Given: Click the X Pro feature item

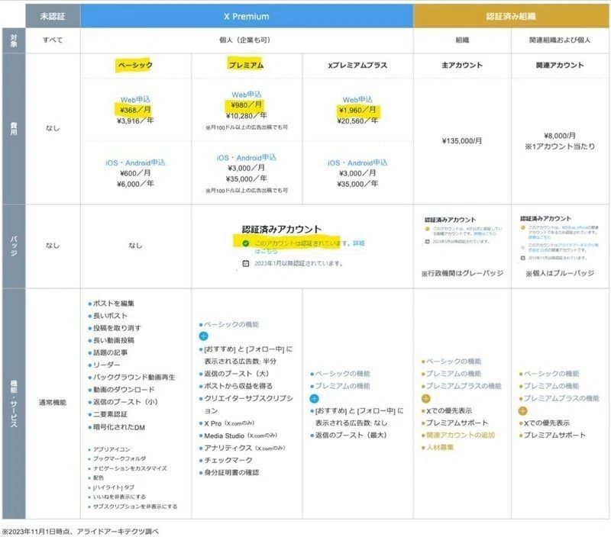Looking at the screenshot, I should point(230,423).
